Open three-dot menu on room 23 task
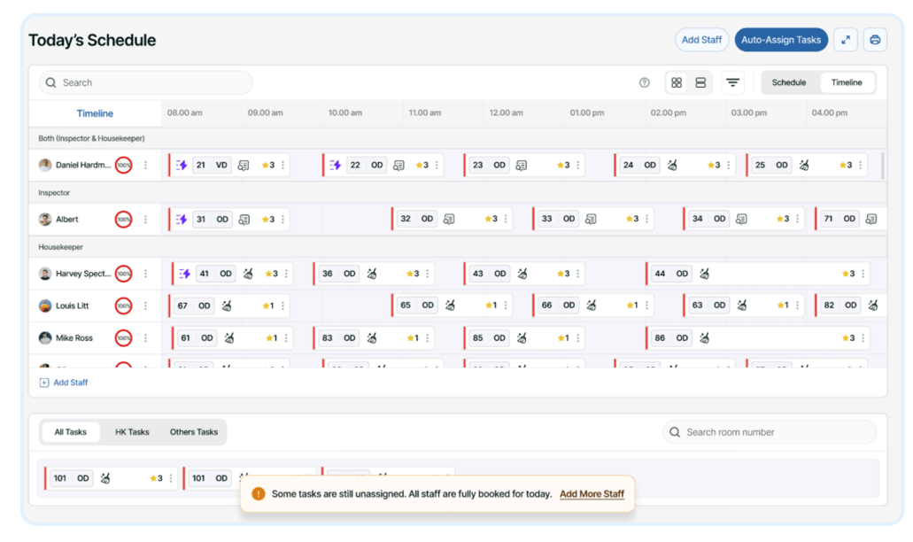Screen dimensions: 913x542 click(578, 166)
